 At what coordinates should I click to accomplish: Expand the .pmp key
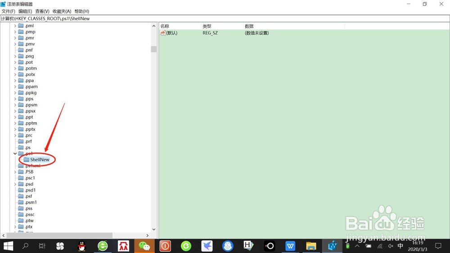(x=15, y=32)
